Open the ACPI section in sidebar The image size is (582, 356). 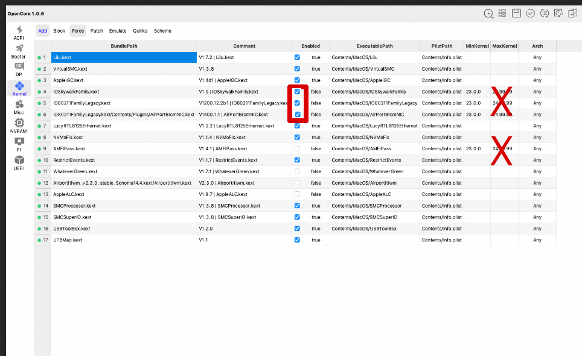(x=19, y=33)
